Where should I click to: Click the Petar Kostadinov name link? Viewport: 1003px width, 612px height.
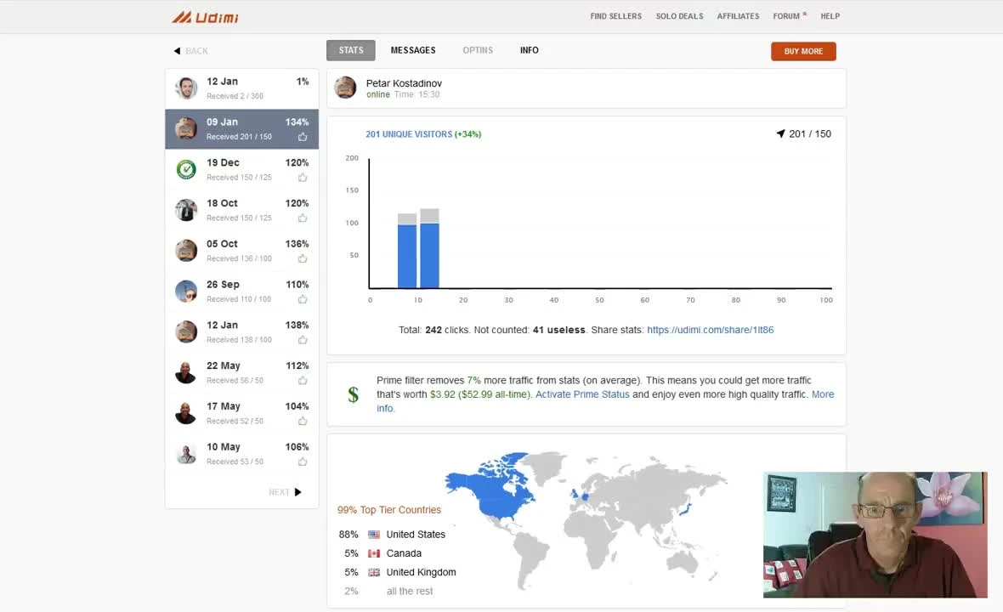click(404, 83)
